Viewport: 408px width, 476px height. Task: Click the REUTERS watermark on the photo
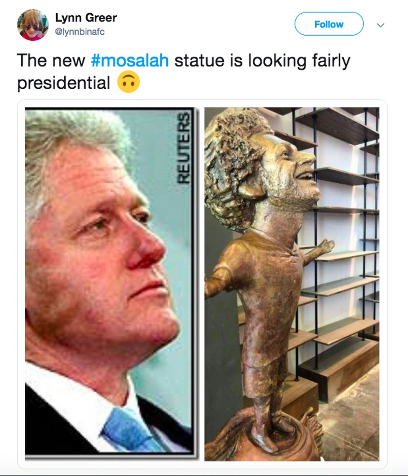pos(183,147)
